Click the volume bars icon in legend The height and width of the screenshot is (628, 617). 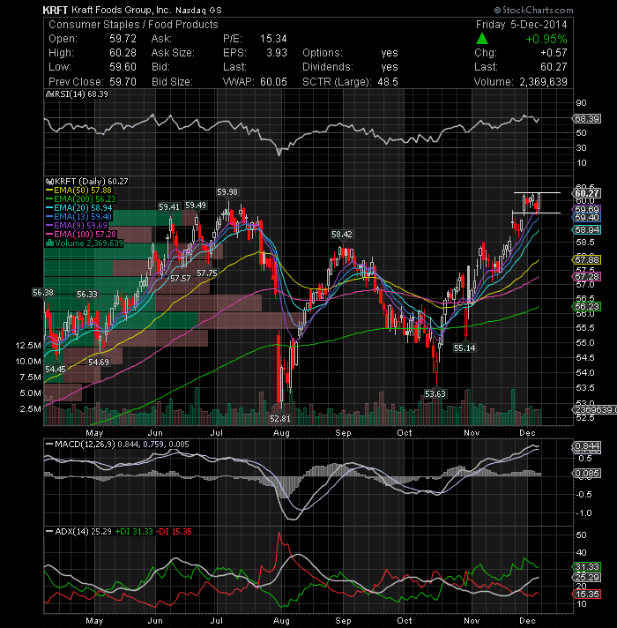point(50,243)
